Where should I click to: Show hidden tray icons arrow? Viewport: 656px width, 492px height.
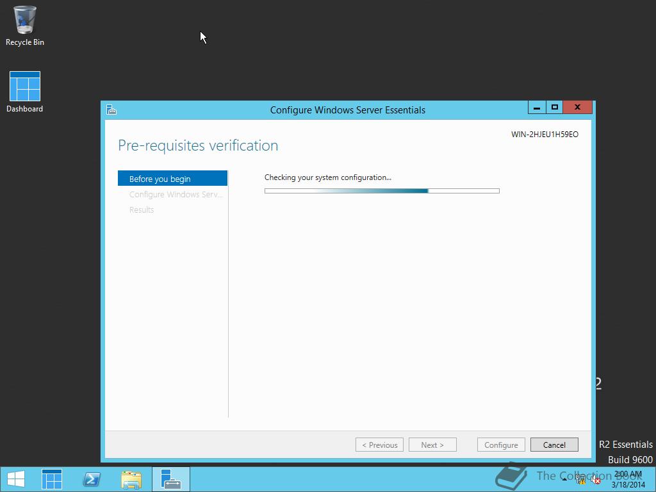[x=565, y=479]
